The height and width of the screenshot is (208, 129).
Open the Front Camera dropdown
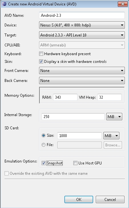(82, 70)
